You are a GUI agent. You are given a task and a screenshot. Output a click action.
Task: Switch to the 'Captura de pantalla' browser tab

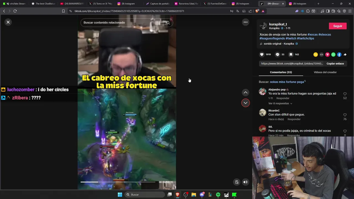pyautogui.click(x=158, y=4)
